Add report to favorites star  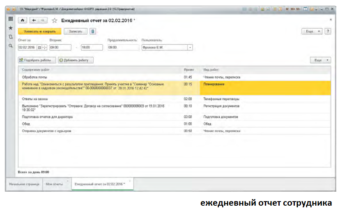54,20
